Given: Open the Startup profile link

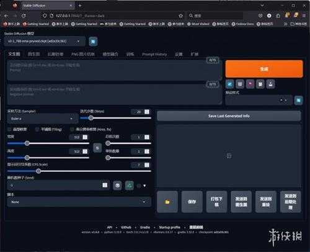Looking at the screenshot, I should 169,227.
